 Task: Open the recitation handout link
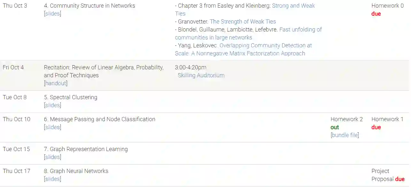click(56, 83)
